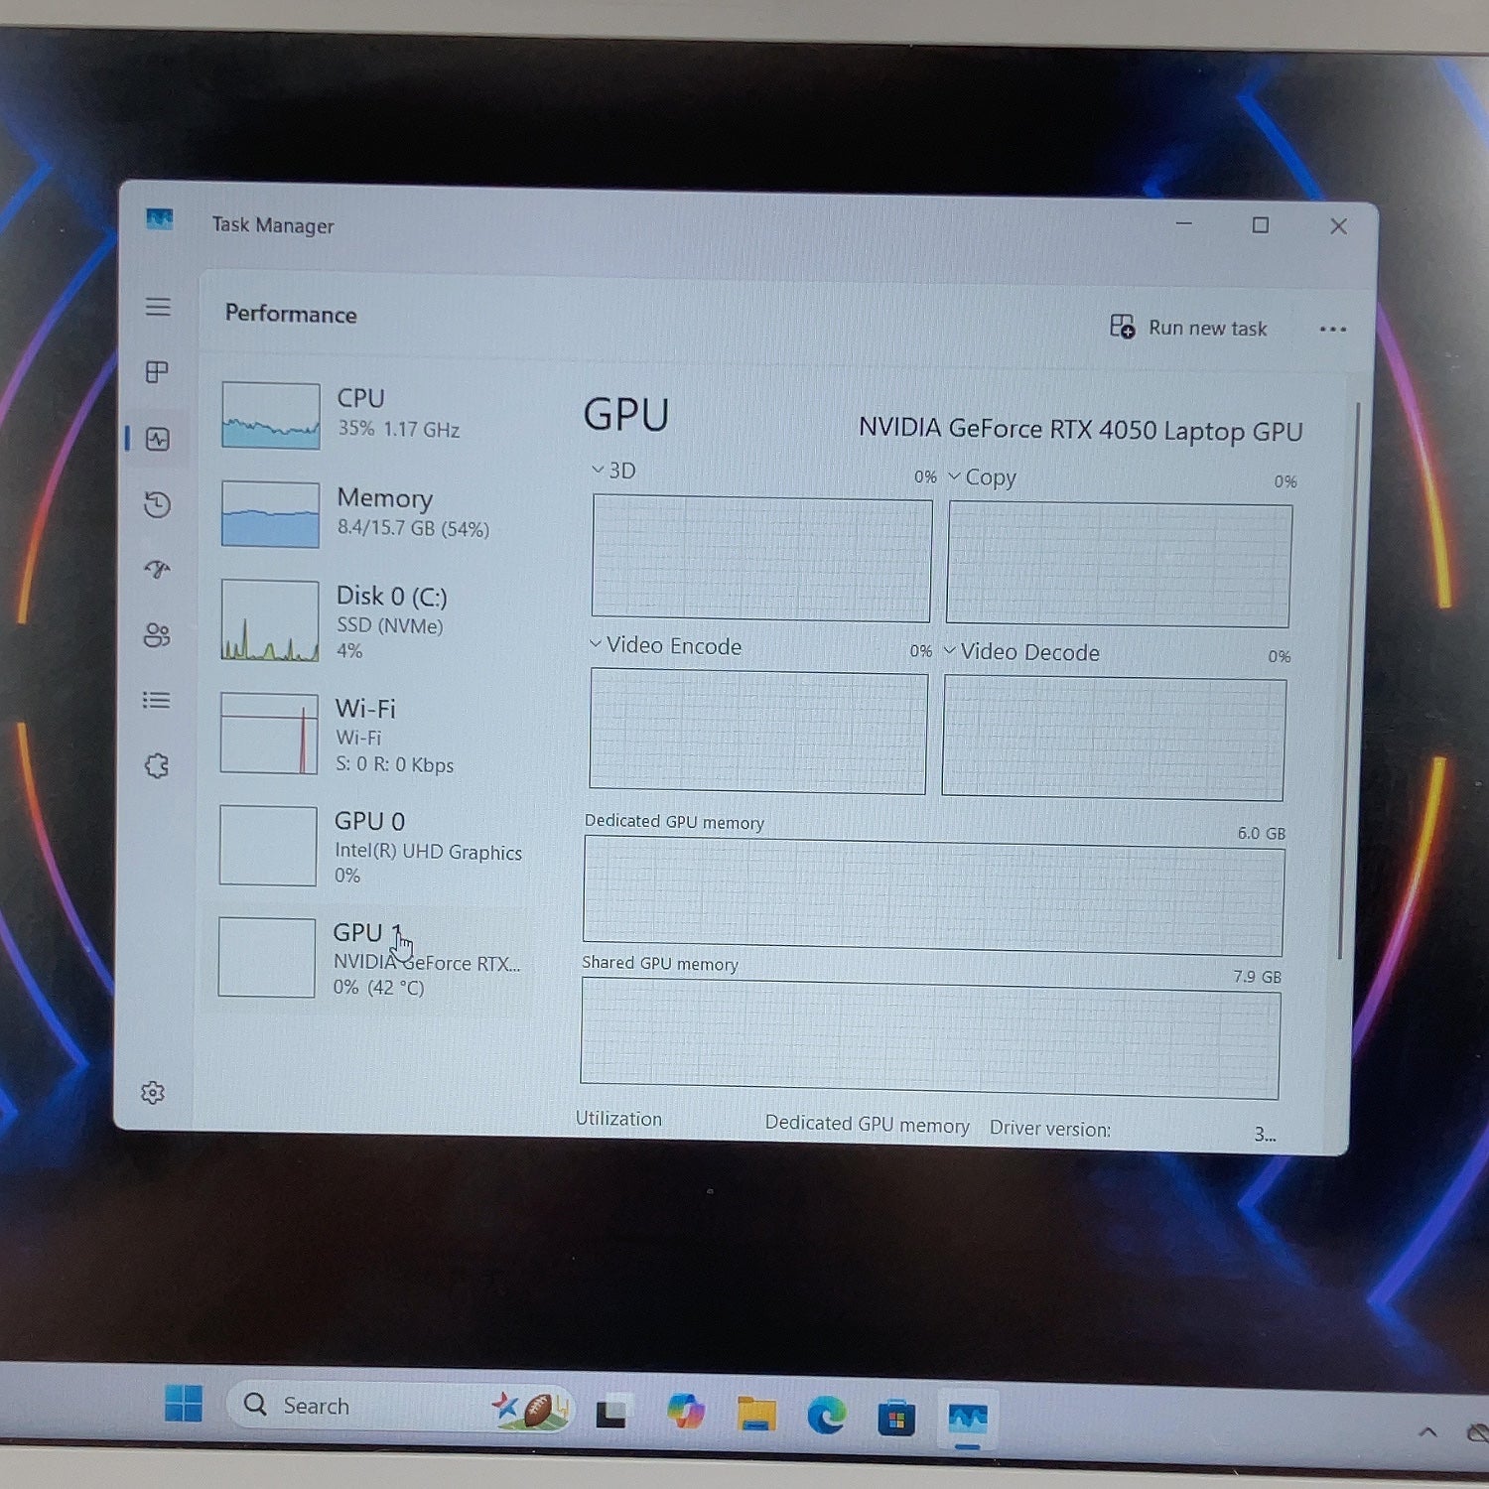
Task: Open the Users page icon
Action: coord(157,635)
